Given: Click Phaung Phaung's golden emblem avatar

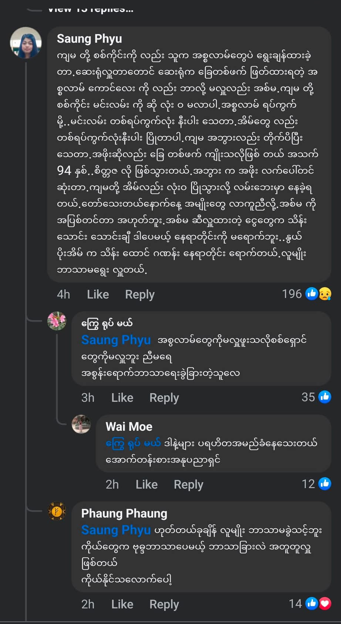Looking at the screenshot, I should (57, 511).
